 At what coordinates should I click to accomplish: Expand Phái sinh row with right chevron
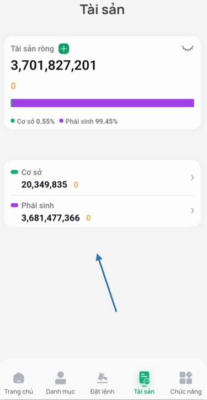pos(193,210)
